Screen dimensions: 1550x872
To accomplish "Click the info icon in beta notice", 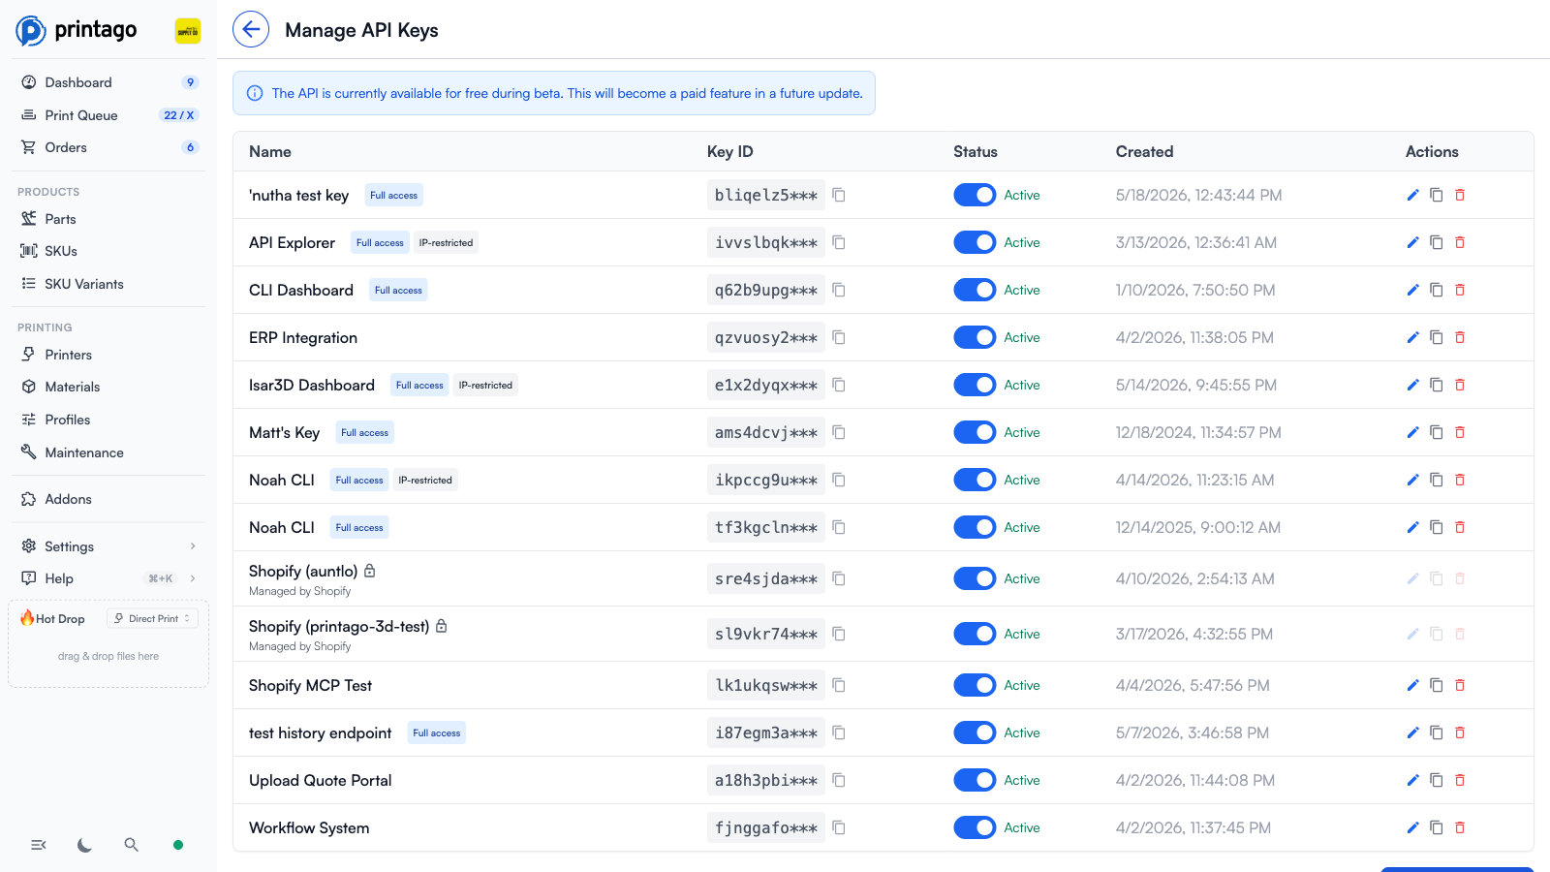I will click(x=255, y=94).
